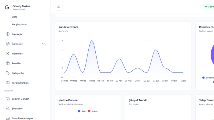Image resolution: width=214 pixels, height=120 pixels.
Task: Click the Yardım Rehberi book icon
Action: coord(8,83)
